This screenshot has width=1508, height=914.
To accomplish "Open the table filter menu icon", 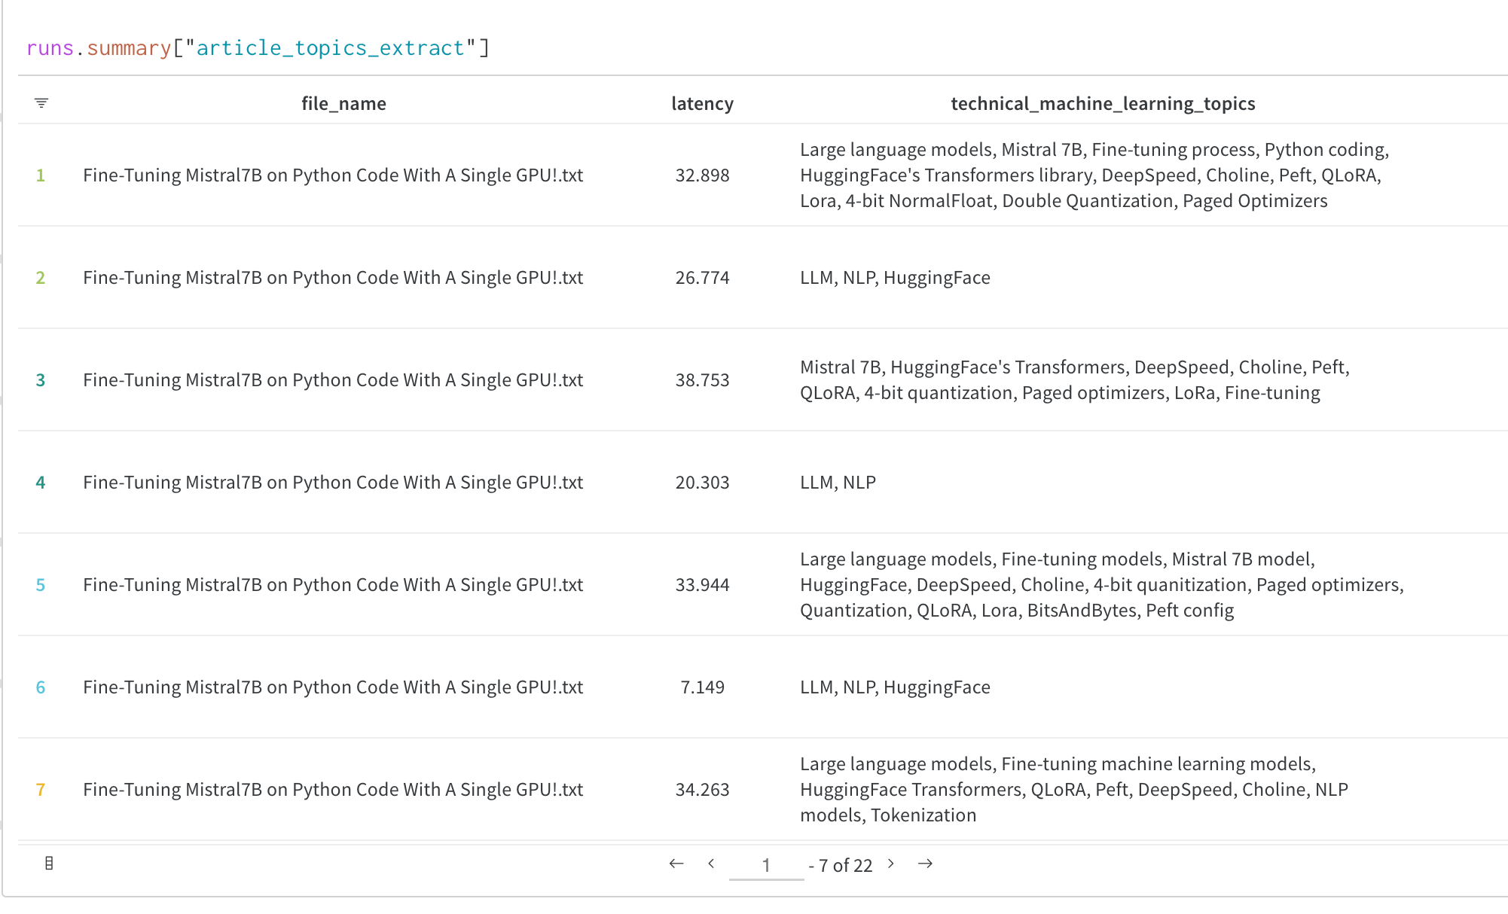I will tap(41, 102).
